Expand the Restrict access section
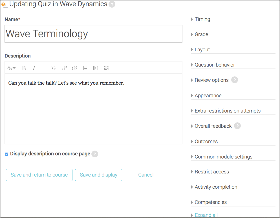Image resolution: width=280 pixels, height=218 pixels. [x=211, y=171]
